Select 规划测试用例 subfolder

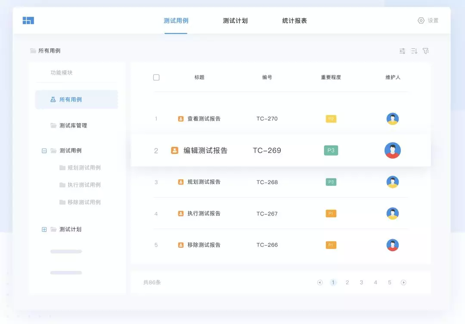click(x=84, y=168)
